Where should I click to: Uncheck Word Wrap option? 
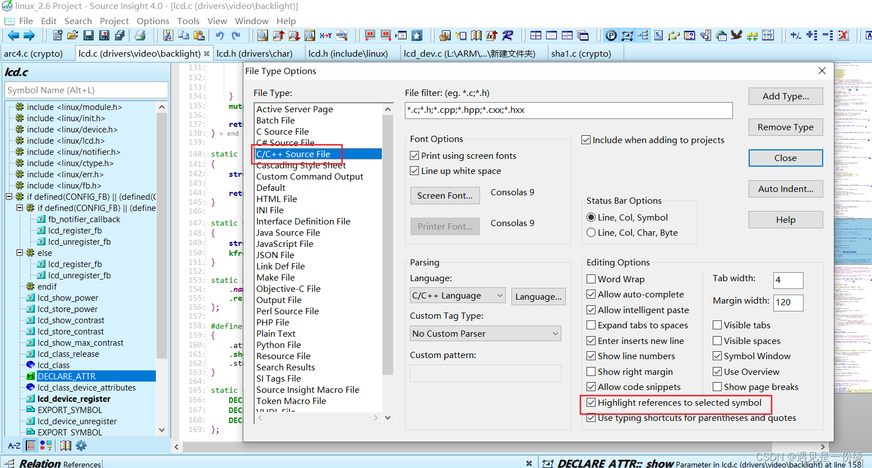[590, 279]
